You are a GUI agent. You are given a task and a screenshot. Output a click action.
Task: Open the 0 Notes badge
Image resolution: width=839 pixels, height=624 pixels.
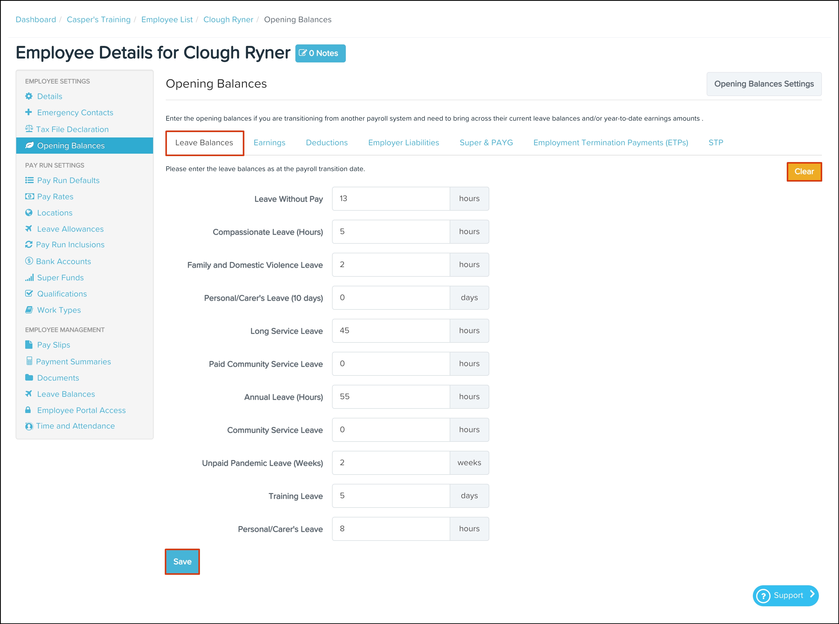coord(320,53)
